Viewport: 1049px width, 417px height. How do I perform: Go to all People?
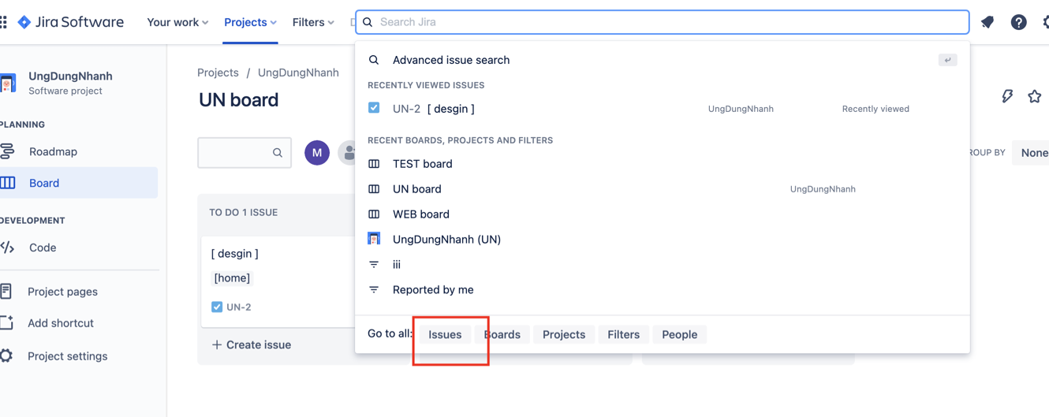(679, 334)
